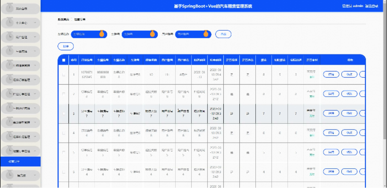
Task: Open the 个人中心 sidebar menu
Action: pos(20,23)
